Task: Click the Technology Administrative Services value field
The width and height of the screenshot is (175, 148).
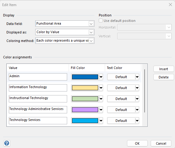Action: click(38, 110)
